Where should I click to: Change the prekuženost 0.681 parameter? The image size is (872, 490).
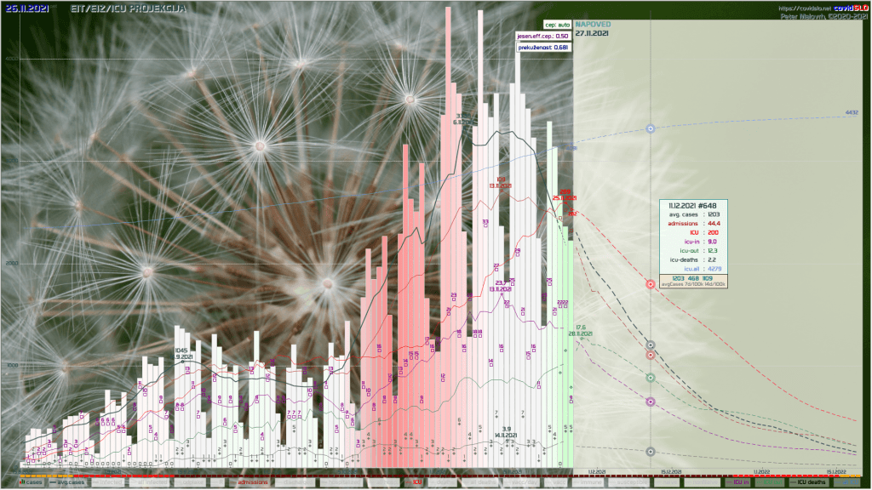point(544,48)
